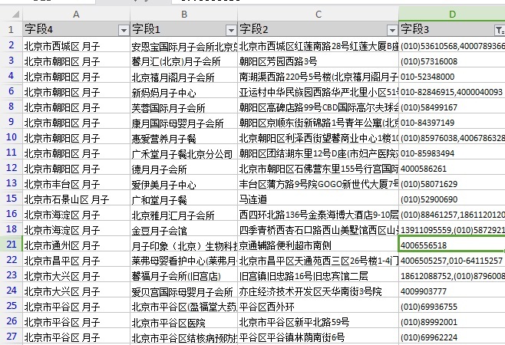This screenshot has width=505, height=345.
Task: Select column C header
Action: [318, 14]
